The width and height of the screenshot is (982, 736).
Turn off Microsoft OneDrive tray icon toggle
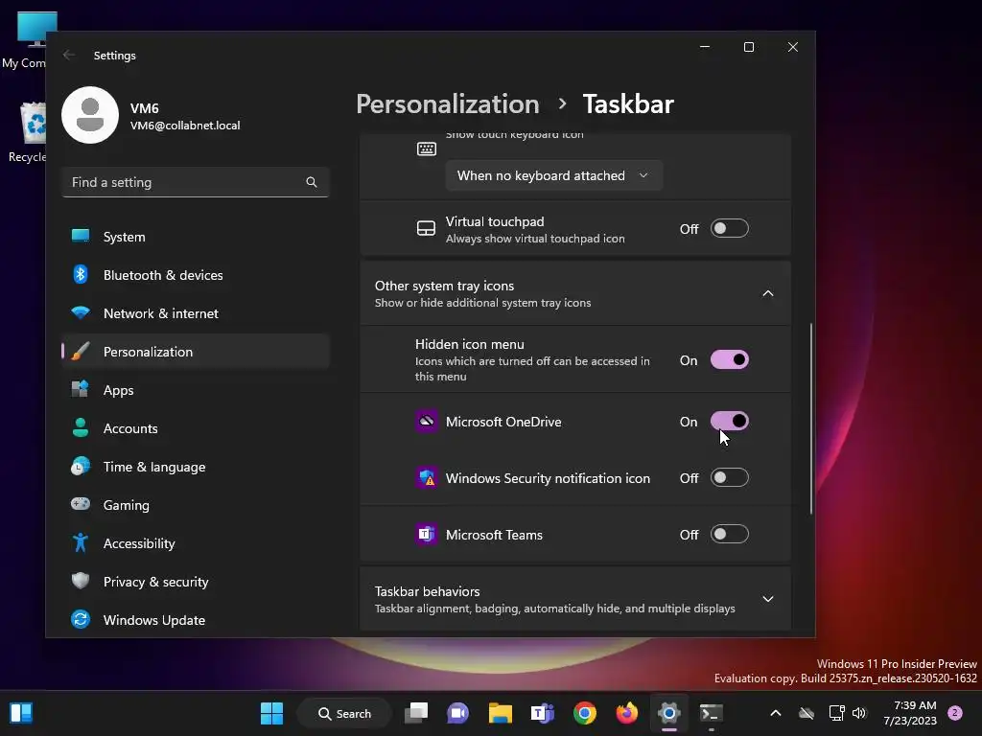point(729,422)
